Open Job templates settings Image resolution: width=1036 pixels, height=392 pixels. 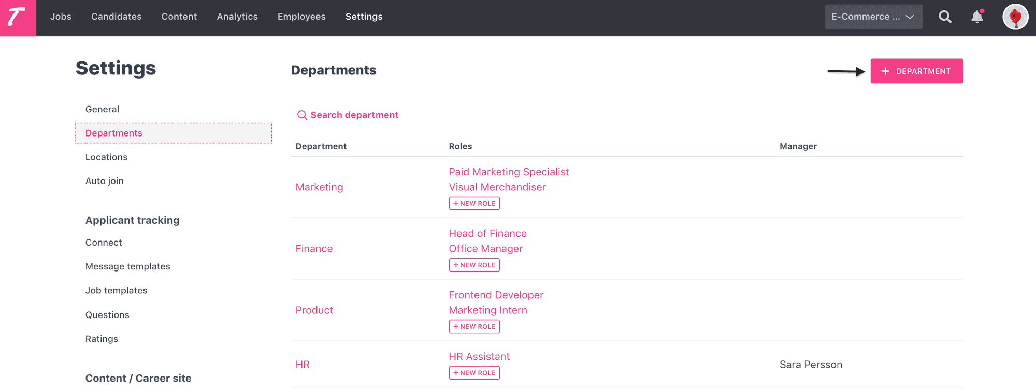coord(117,291)
